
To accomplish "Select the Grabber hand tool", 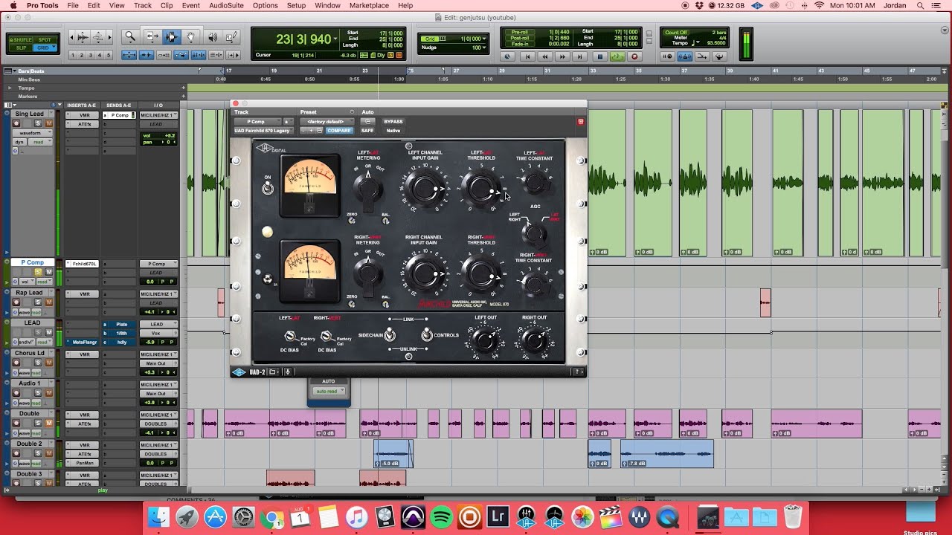I will coord(191,36).
